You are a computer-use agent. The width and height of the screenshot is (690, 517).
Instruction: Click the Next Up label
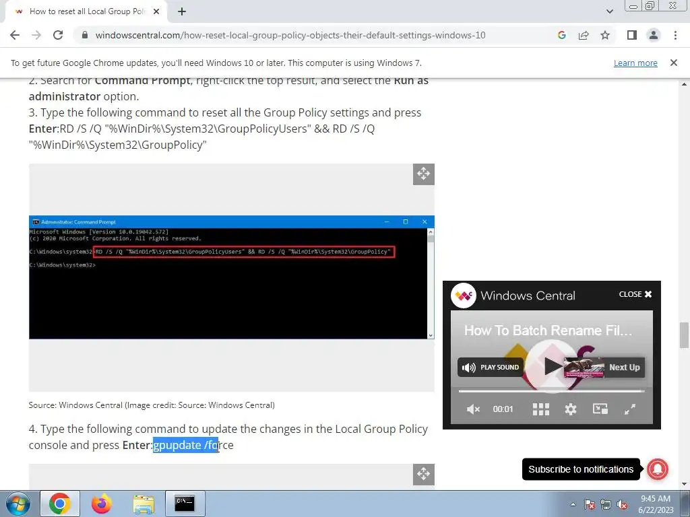click(625, 368)
